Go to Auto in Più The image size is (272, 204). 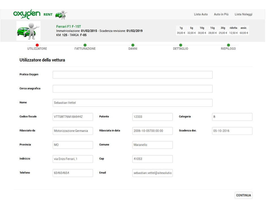221,14
